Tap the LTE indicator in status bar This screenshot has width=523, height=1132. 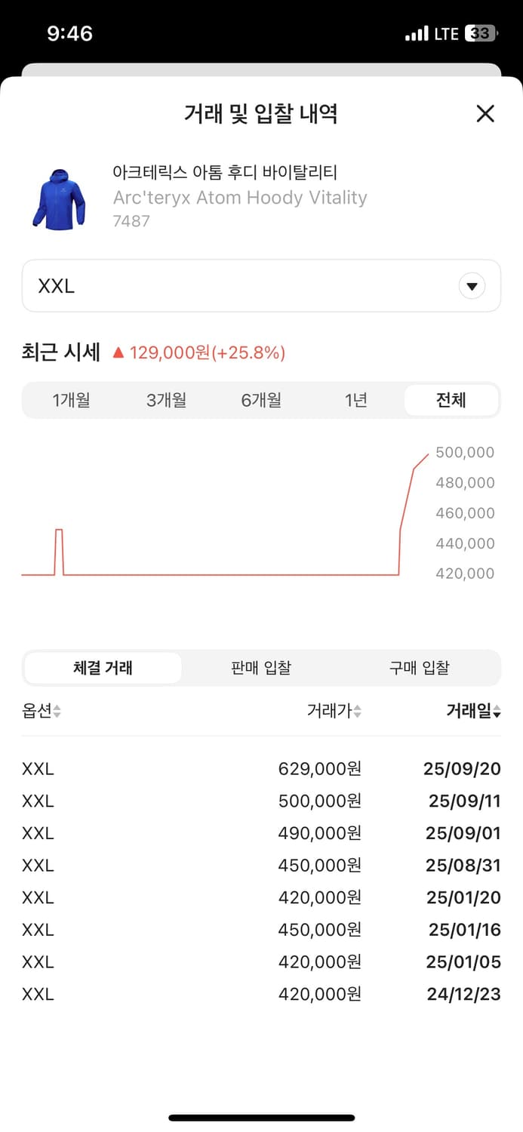click(447, 33)
